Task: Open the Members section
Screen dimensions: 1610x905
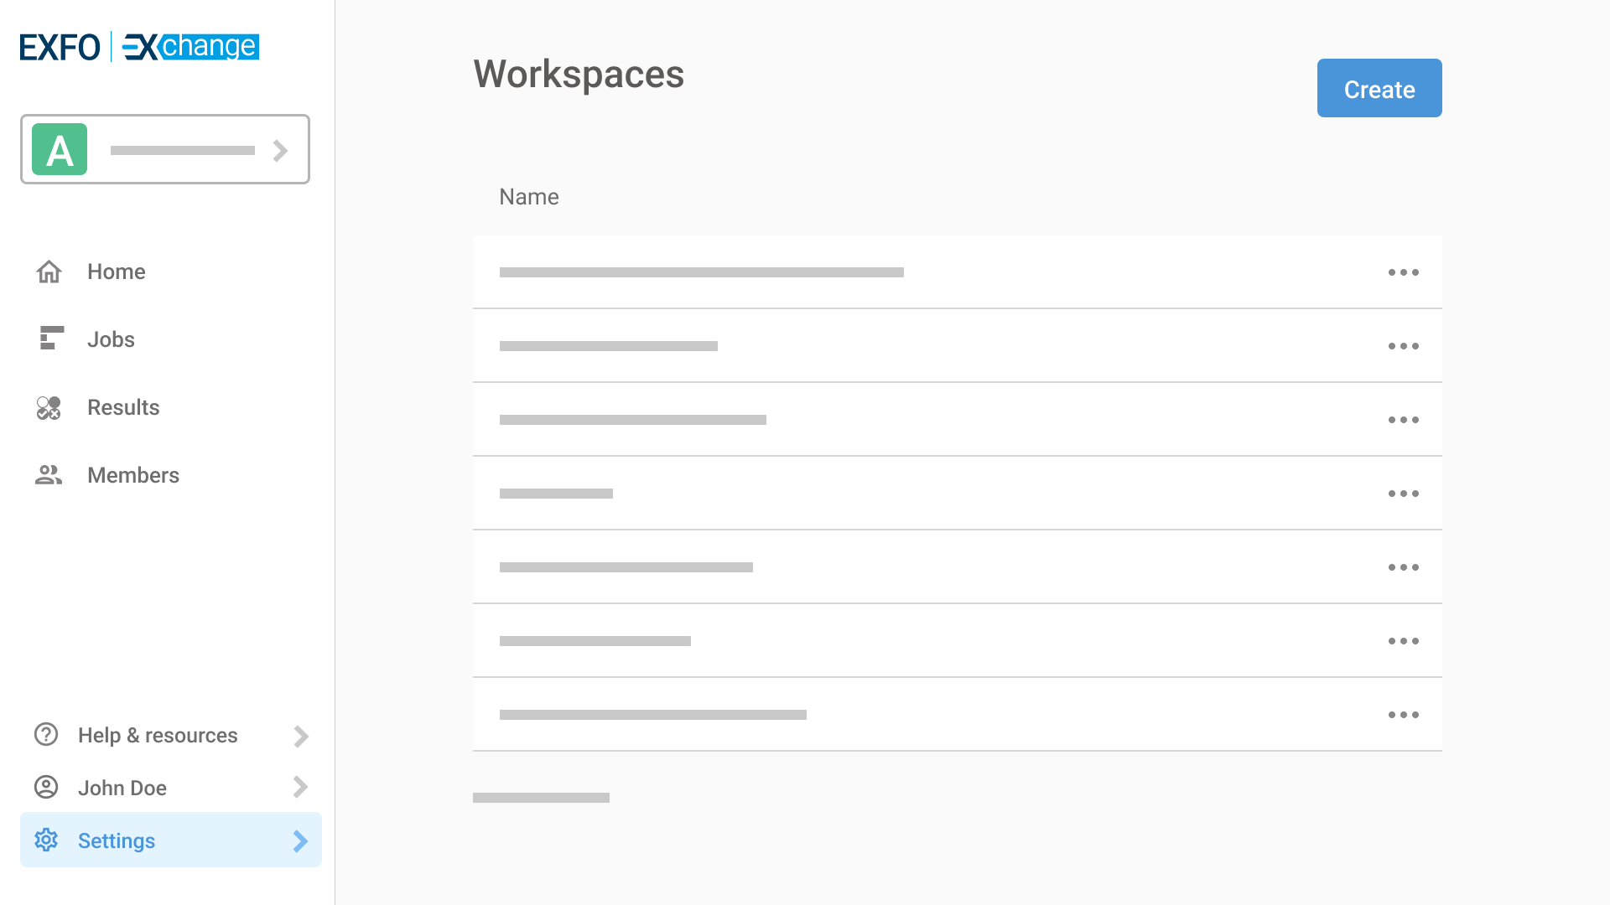Action: point(132,475)
